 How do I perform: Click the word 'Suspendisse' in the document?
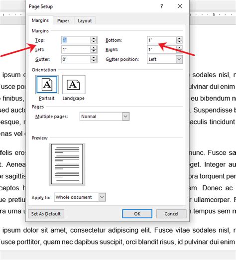click(x=213, y=110)
